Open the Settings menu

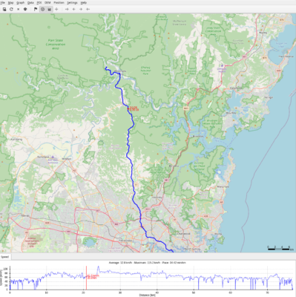pyautogui.click(x=72, y=2)
